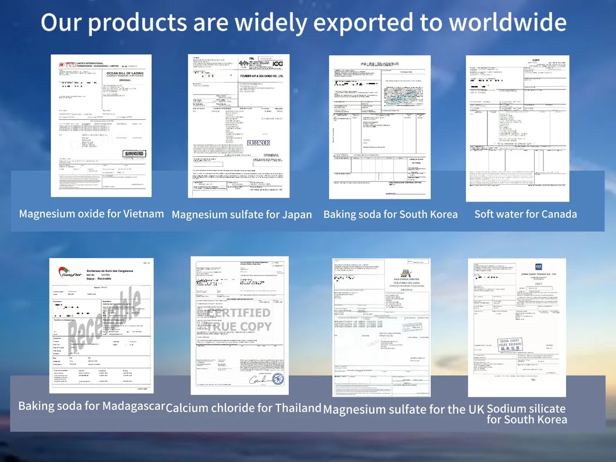Open the Calcium chloride for Thailand document
The width and height of the screenshot is (616, 462).
pos(239,325)
